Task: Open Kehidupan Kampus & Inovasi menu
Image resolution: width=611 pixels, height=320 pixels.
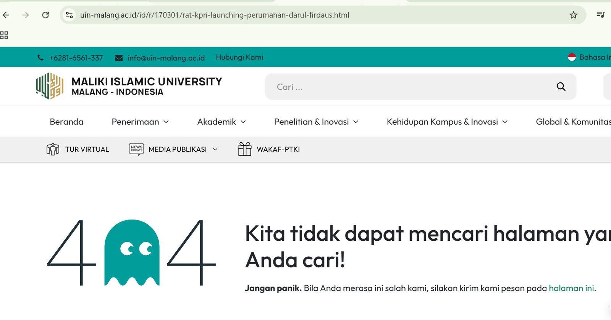Action: coord(442,122)
